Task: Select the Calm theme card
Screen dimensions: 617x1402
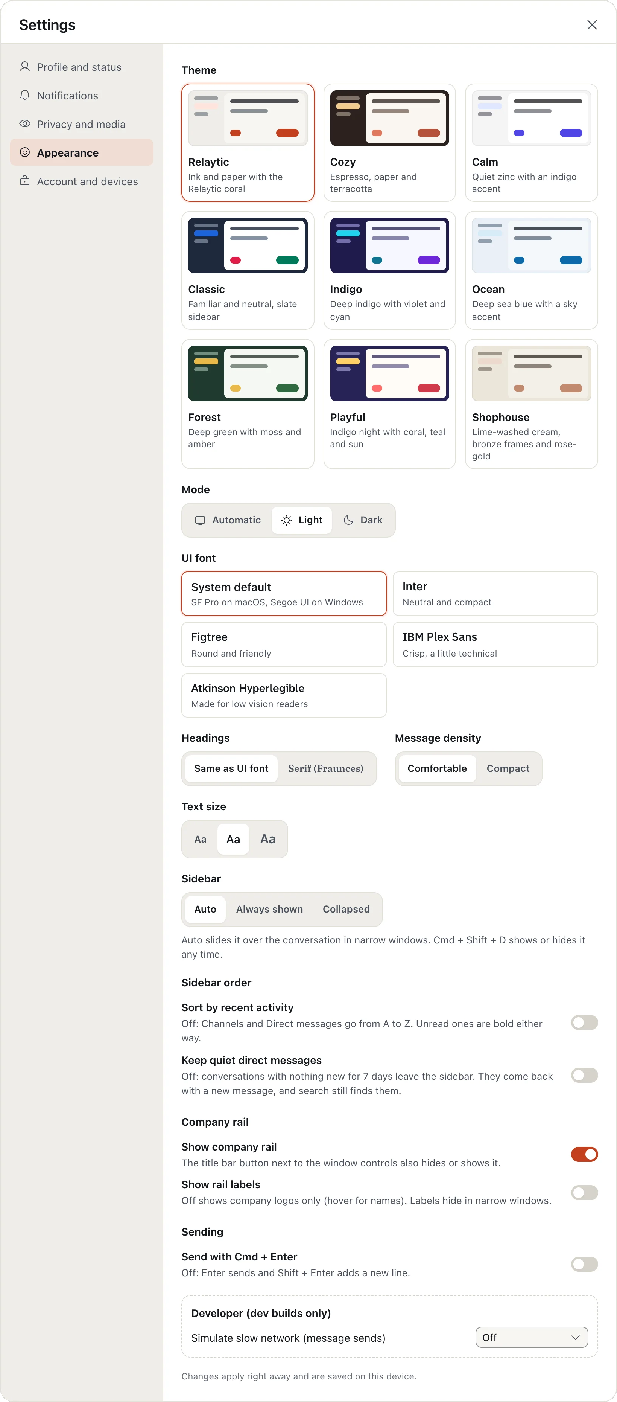Action: (x=532, y=143)
